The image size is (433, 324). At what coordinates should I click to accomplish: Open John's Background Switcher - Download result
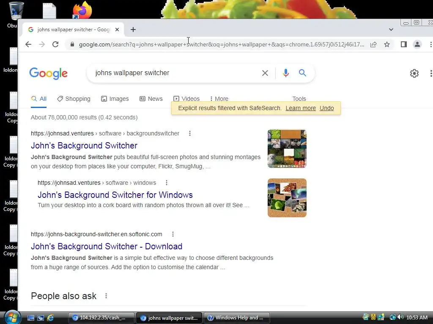point(107,246)
